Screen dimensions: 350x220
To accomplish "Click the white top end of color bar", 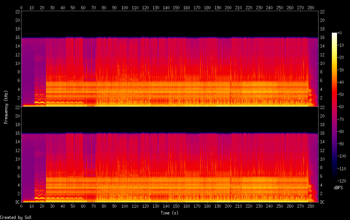I will [x=334, y=34].
